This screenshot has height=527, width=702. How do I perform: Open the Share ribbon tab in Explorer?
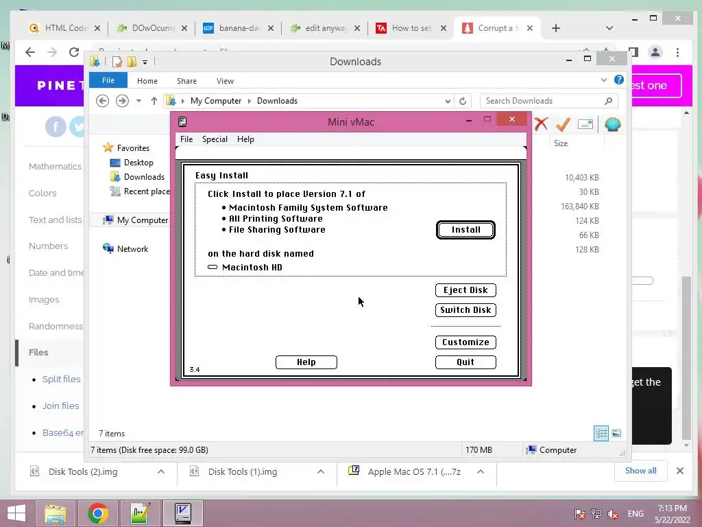coord(186,81)
